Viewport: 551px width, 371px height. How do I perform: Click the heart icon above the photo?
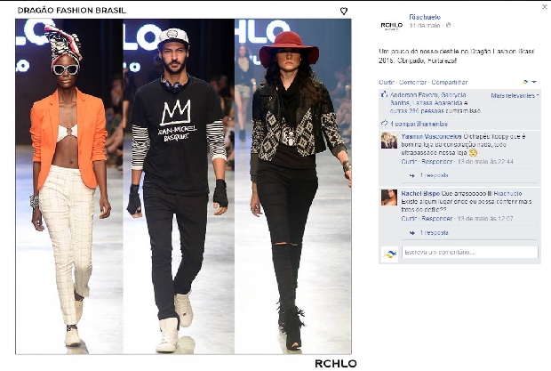click(344, 12)
